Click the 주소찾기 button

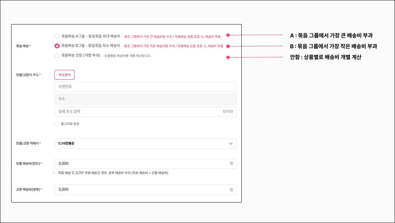tap(65, 75)
